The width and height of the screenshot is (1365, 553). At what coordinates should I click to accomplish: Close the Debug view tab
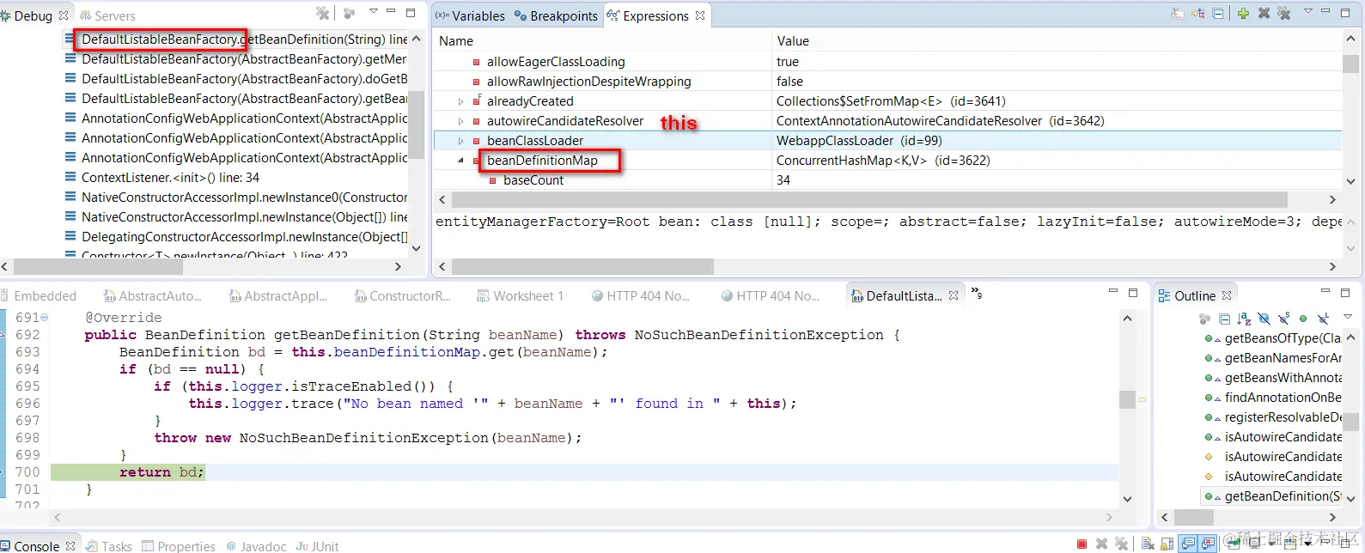click(64, 15)
